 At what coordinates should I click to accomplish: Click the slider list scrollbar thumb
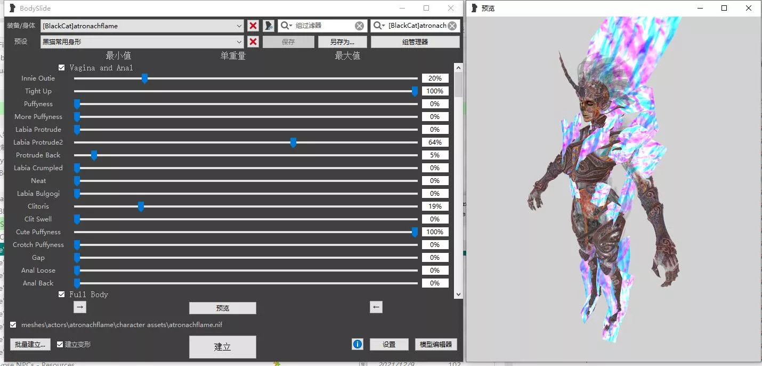point(458,84)
